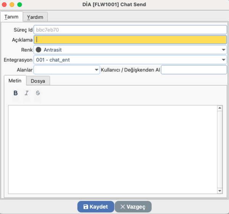The width and height of the screenshot is (229, 214).
Task: Switch to the Metin tab
Action: tap(15, 81)
